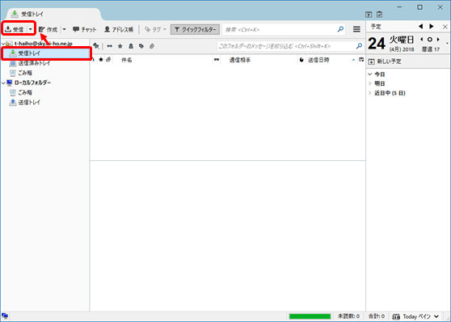
Task: Select the 送信済みトレイ sent folder
Action: (x=34, y=63)
